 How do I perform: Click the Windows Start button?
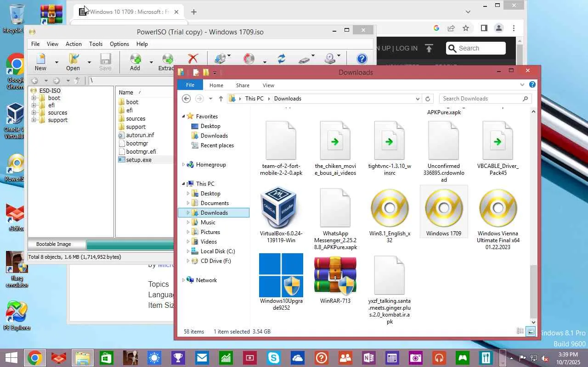tap(11, 358)
